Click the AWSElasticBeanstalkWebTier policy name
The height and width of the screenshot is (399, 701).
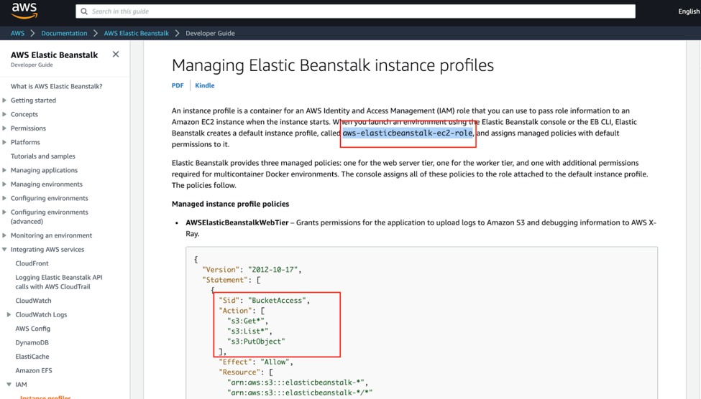tap(237, 222)
